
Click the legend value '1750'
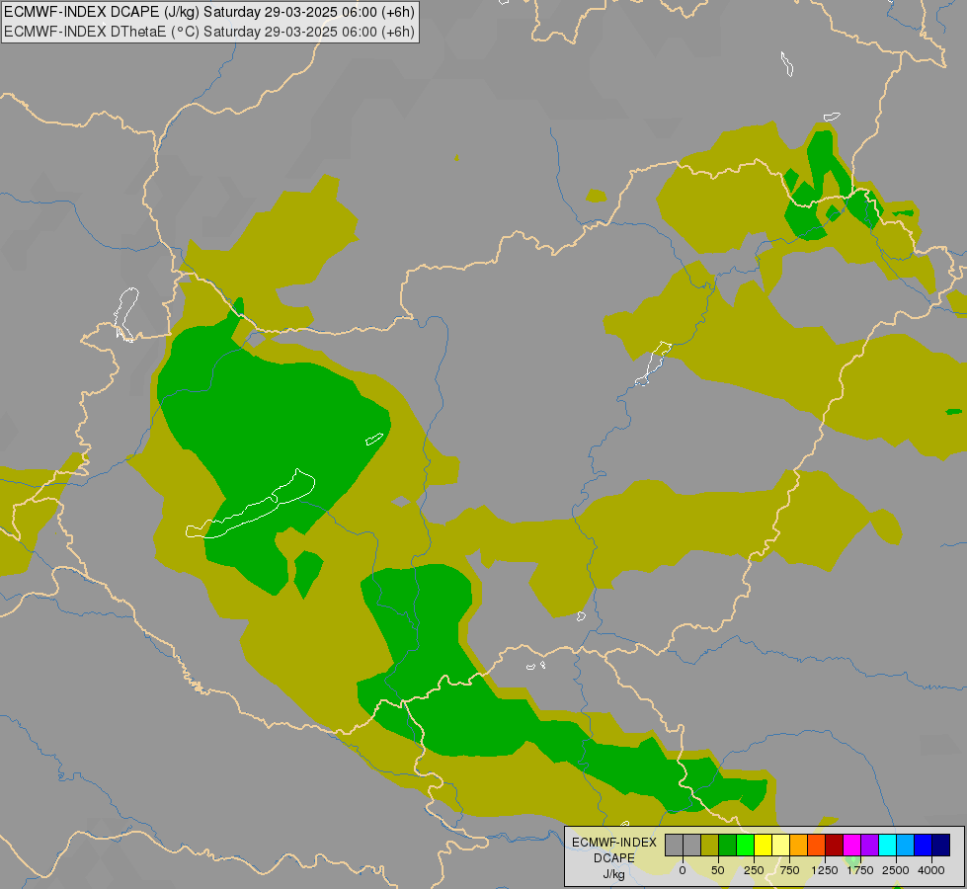tap(860, 870)
